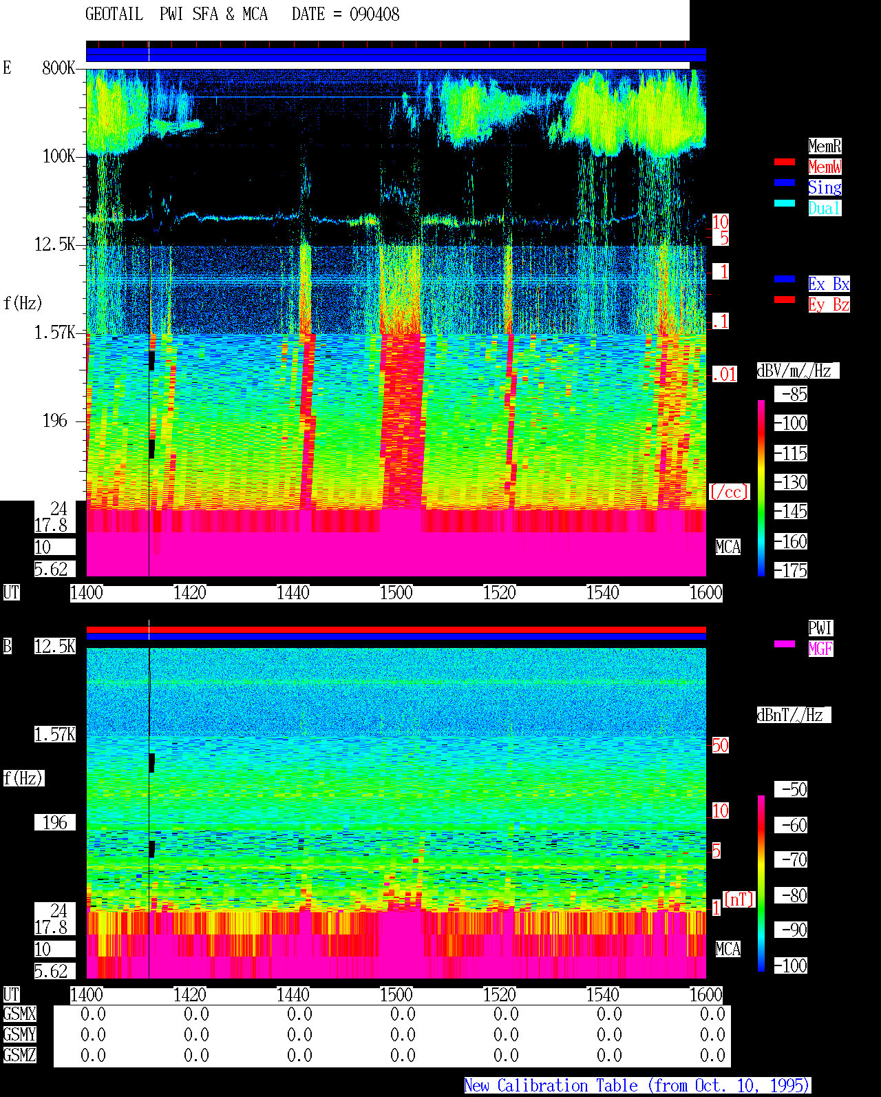Click the blue Sing legend swatch
Screen dimensions: 881x1097
(785, 182)
